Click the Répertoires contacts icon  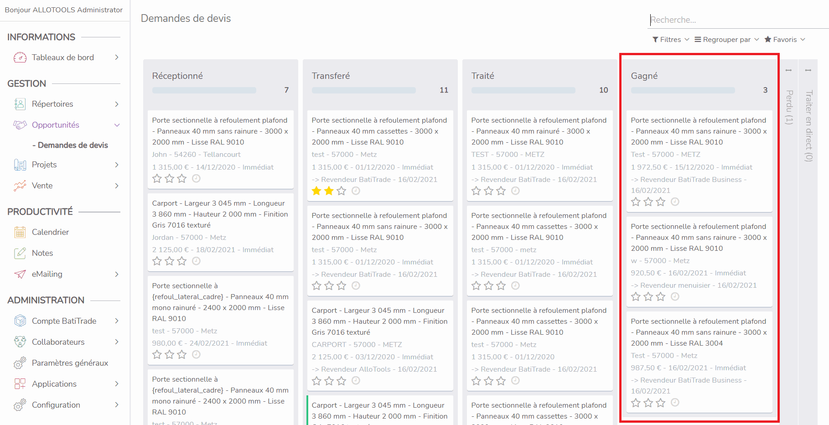point(20,104)
